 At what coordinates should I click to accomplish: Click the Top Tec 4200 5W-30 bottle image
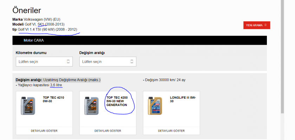click(x=91, y=106)
